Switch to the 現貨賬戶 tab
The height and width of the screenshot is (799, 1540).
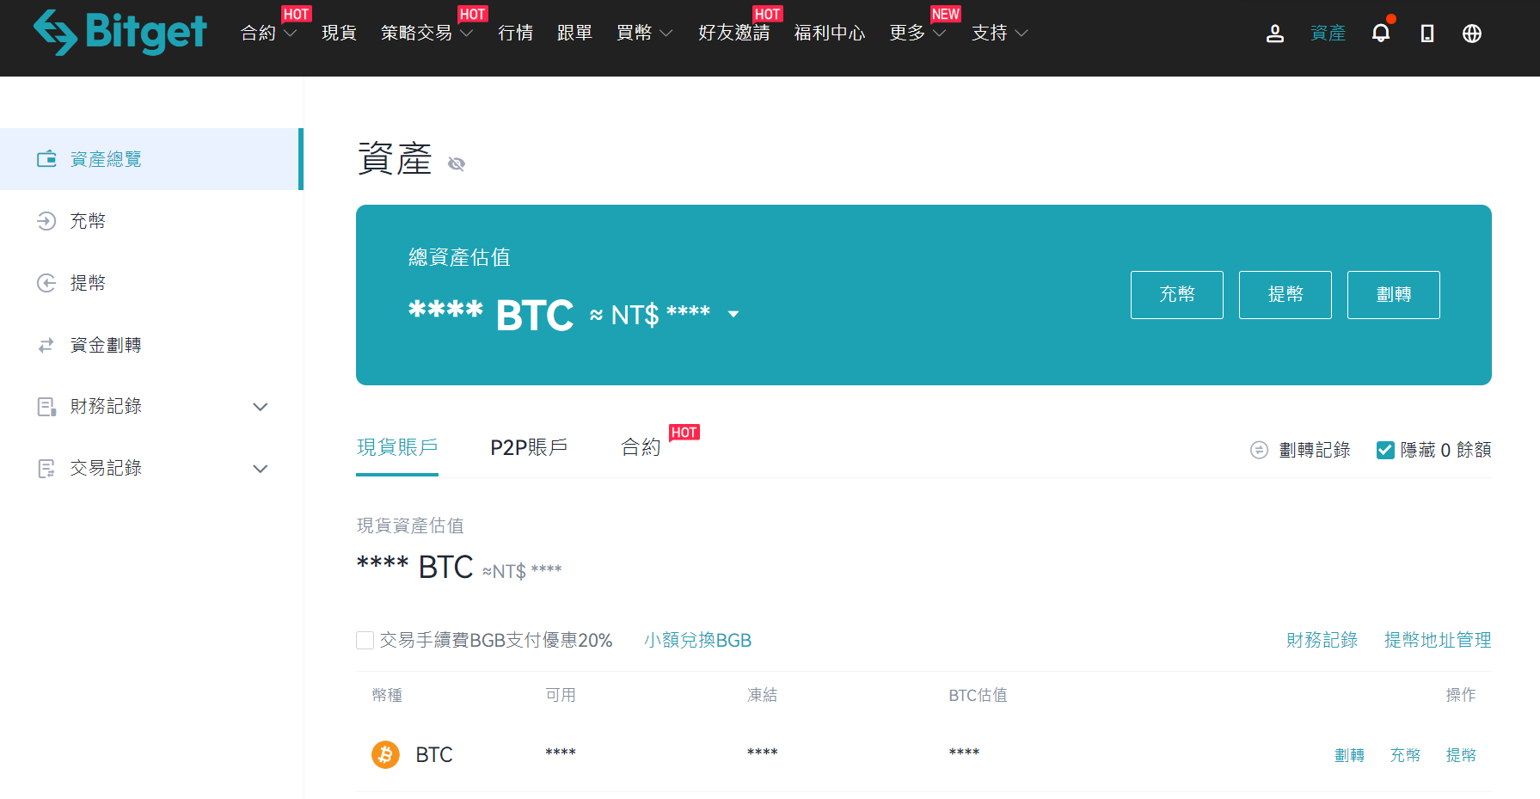click(397, 447)
